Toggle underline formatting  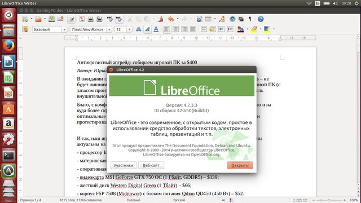coord(156,29)
